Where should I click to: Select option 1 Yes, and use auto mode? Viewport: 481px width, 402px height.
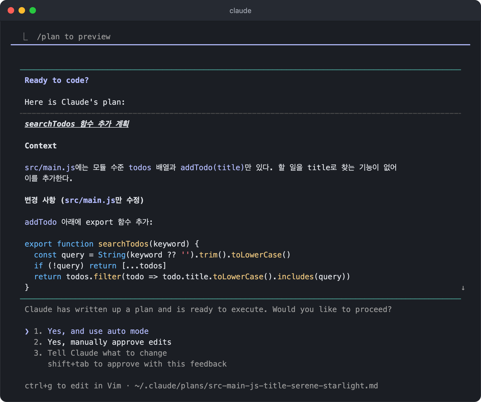click(91, 331)
